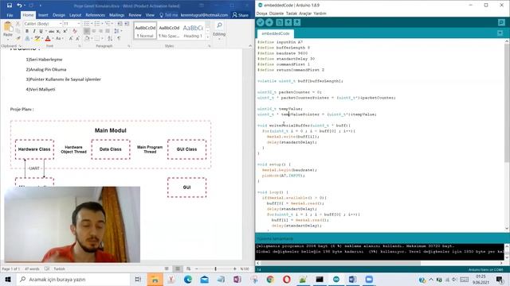The width and height of the screenshot is (510, 286).
Task: Align paragraph text left
Action: coord(87,31)
